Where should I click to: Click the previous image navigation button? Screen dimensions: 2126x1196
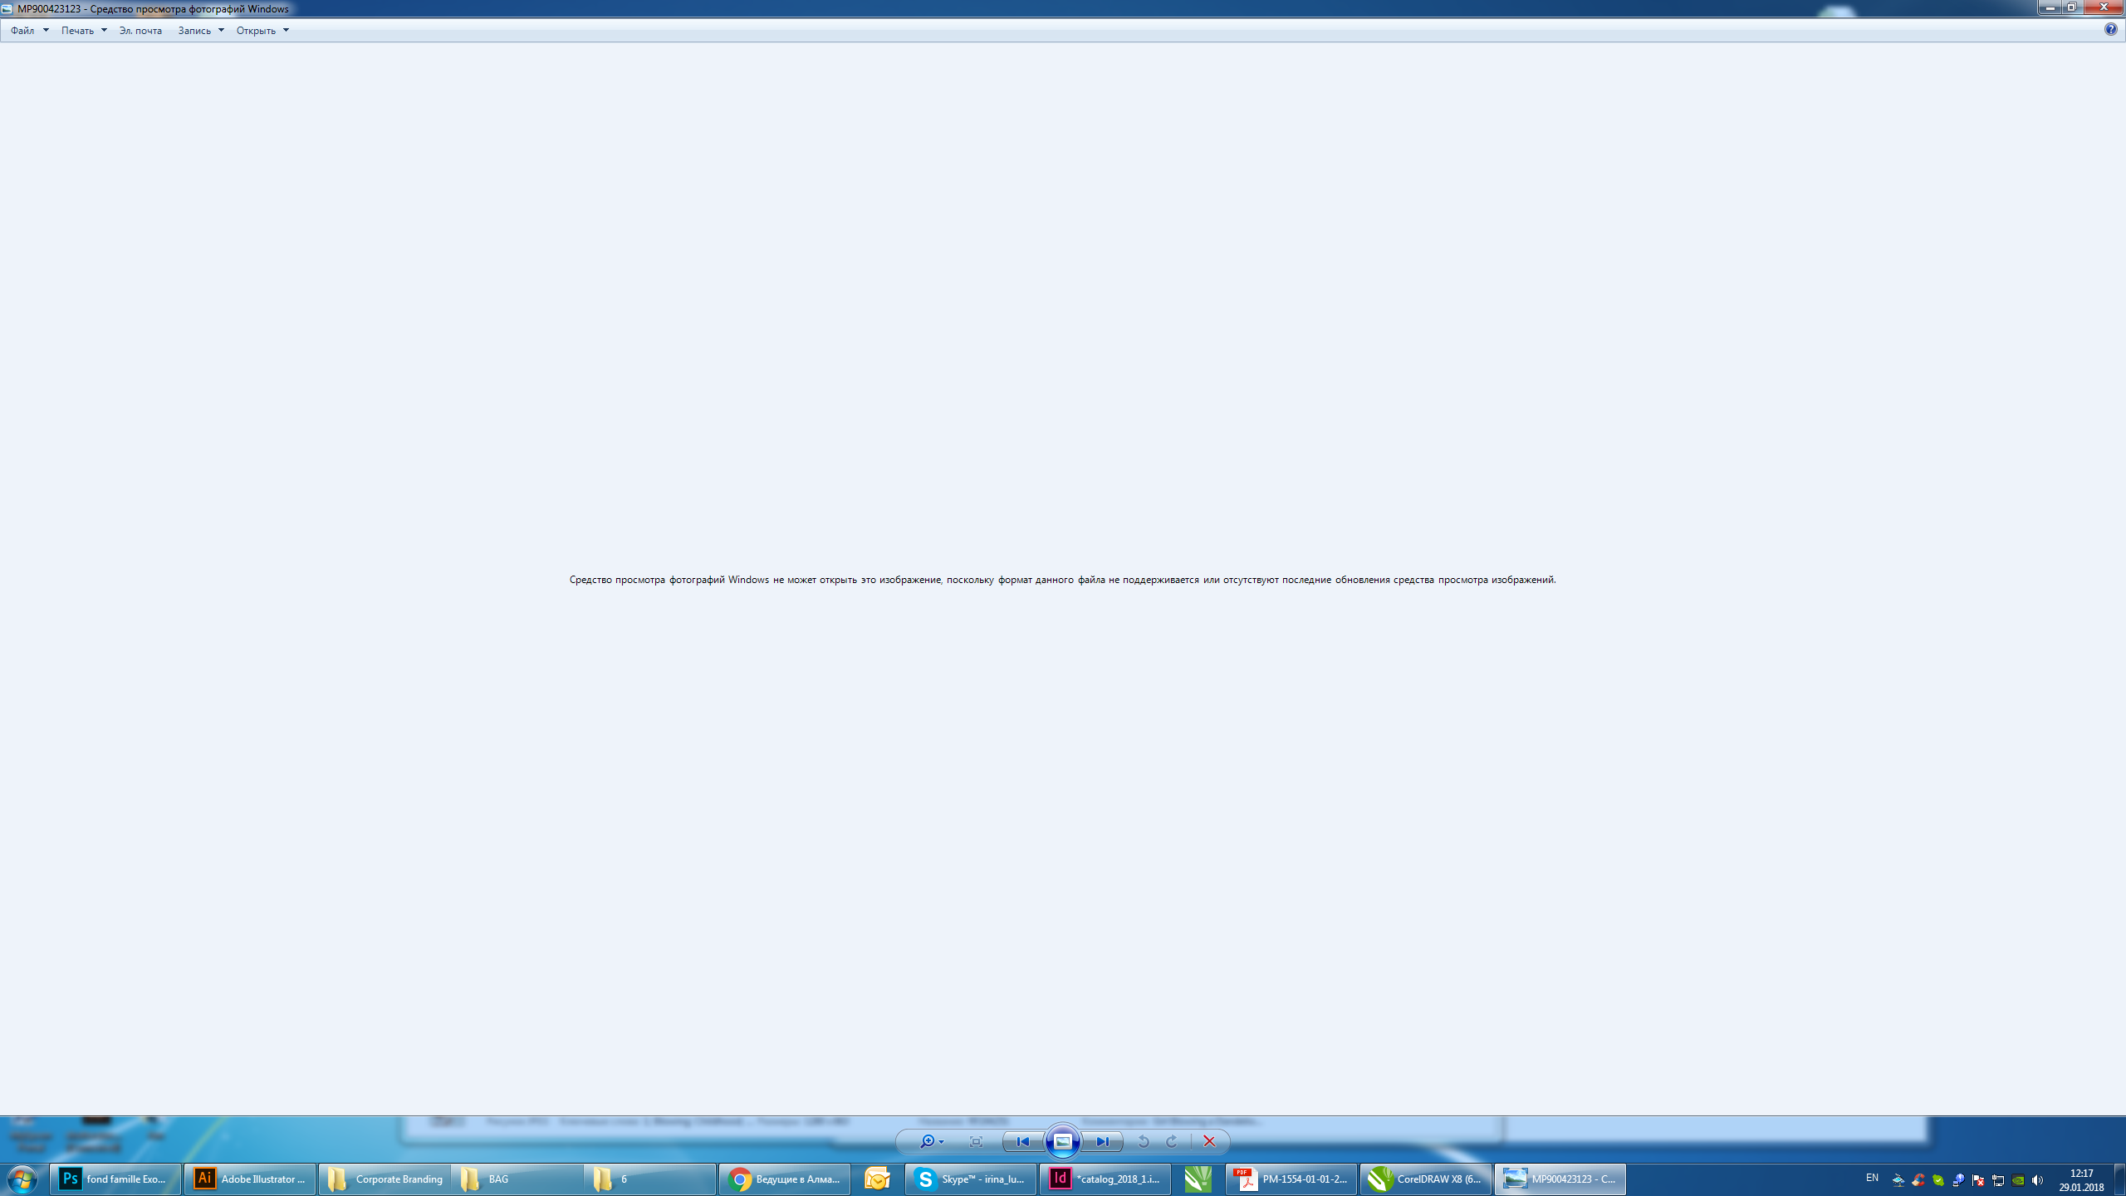1021,1140
